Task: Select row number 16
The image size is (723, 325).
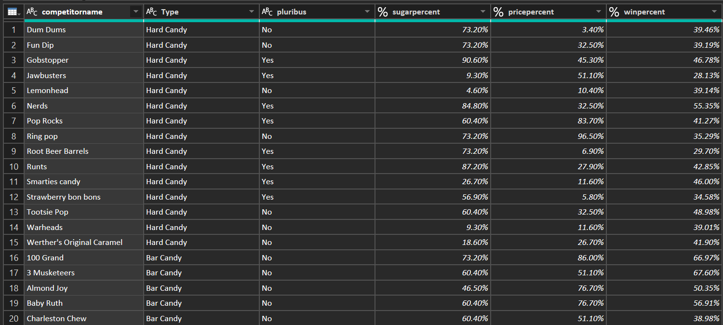Action: click(14, 257)
